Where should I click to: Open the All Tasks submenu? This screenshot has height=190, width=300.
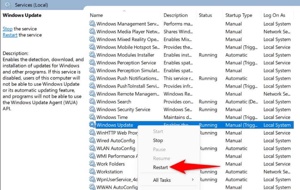[x=162, y=180]
